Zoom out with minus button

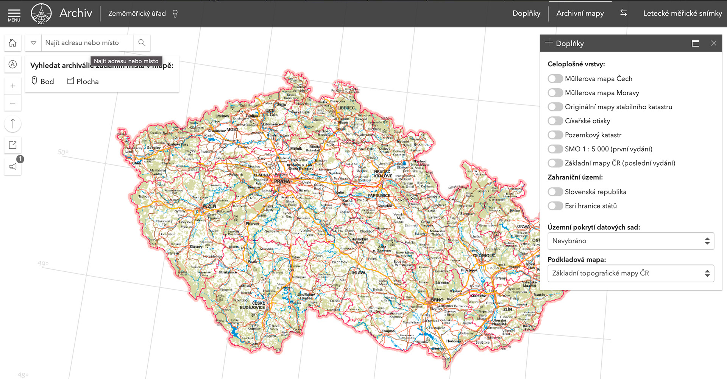point(12,103)
